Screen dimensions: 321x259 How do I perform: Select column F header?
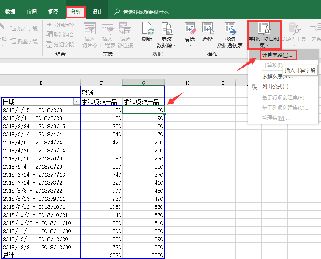click(x=102, y=83)
